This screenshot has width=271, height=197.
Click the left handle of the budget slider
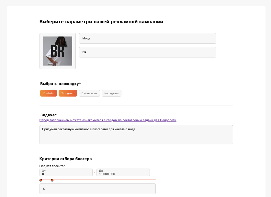coord(41,180)
